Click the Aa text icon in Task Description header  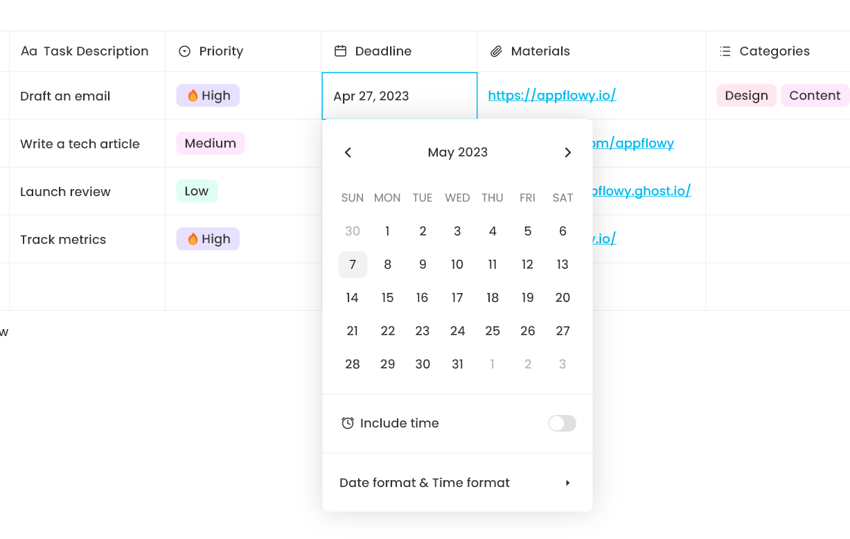(29, 51)
